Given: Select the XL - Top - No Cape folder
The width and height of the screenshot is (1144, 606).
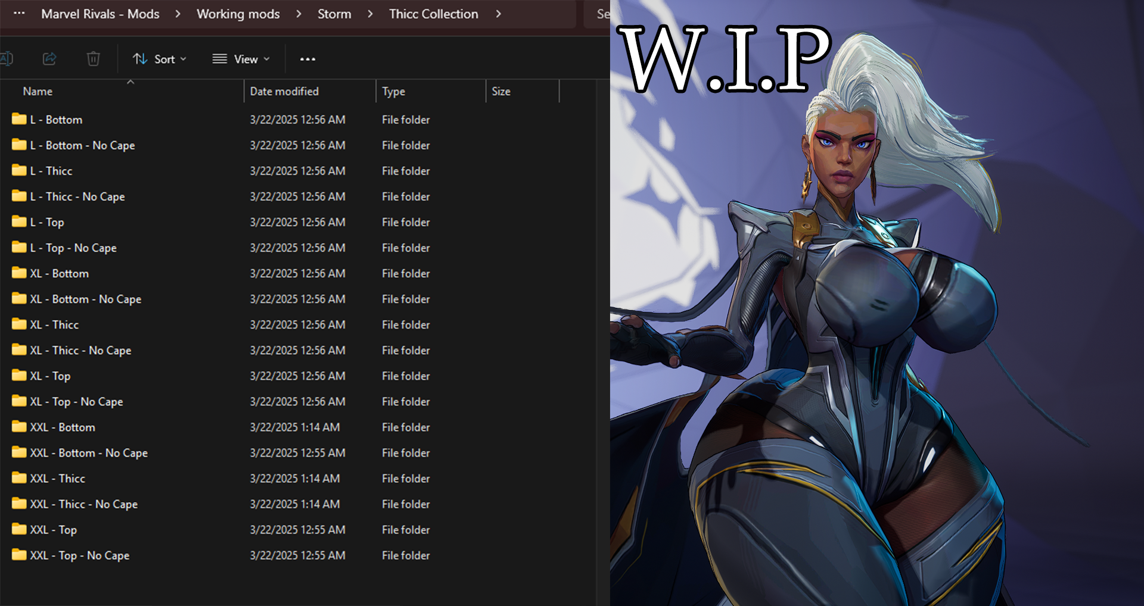Looking at the screenshot, I should click(x=77, y=401).
